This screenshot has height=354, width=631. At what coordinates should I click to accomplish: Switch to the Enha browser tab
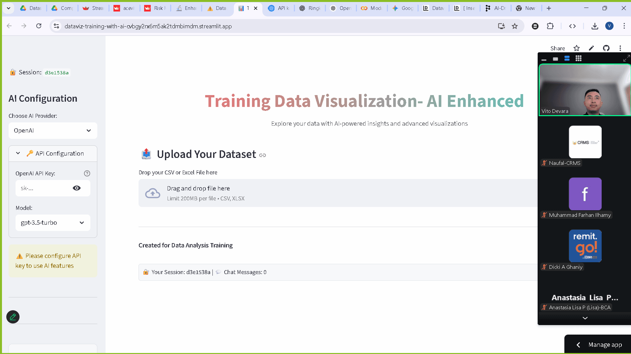(x=187, y=8)
